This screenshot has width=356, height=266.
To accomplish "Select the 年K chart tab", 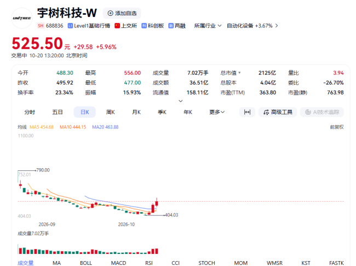I will [x=188, y=113].
